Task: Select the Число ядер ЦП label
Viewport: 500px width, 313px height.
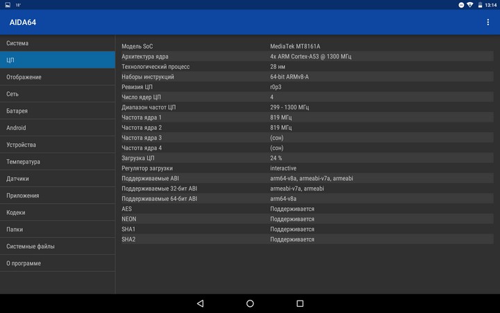Action: [141, 97]
